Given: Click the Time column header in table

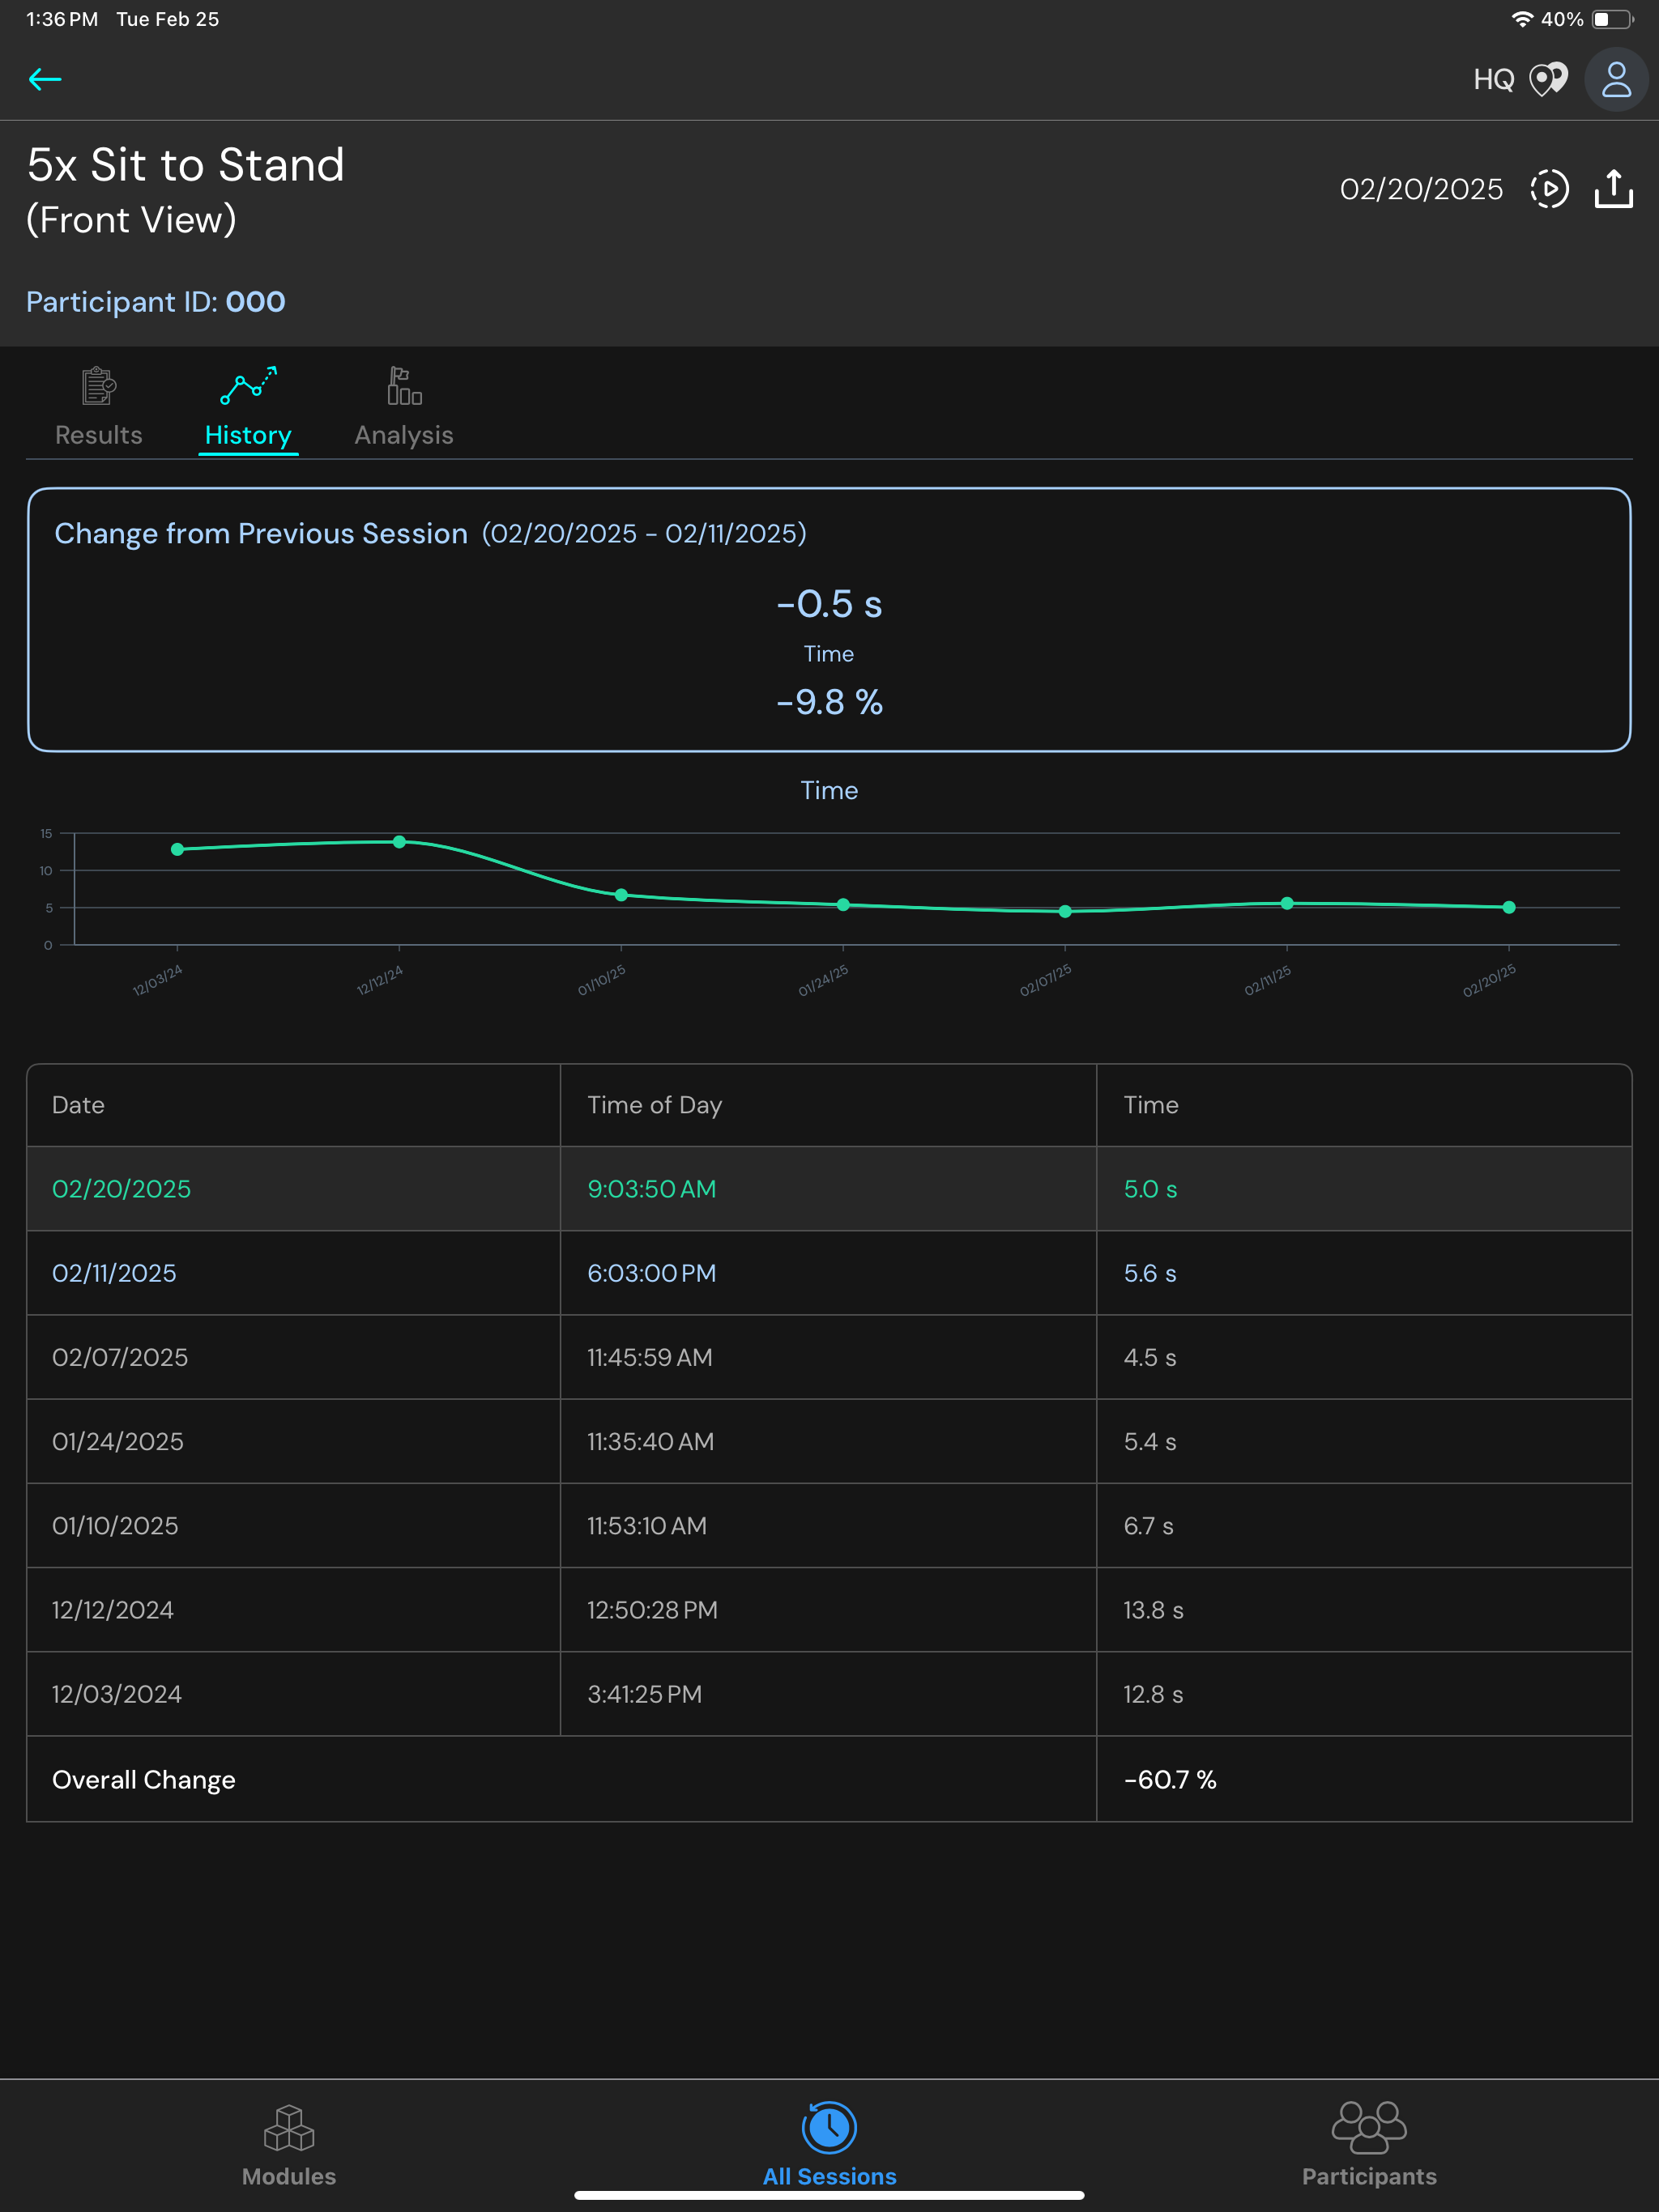Looking at the screenshot, I should click(x=1151, y=1105).
